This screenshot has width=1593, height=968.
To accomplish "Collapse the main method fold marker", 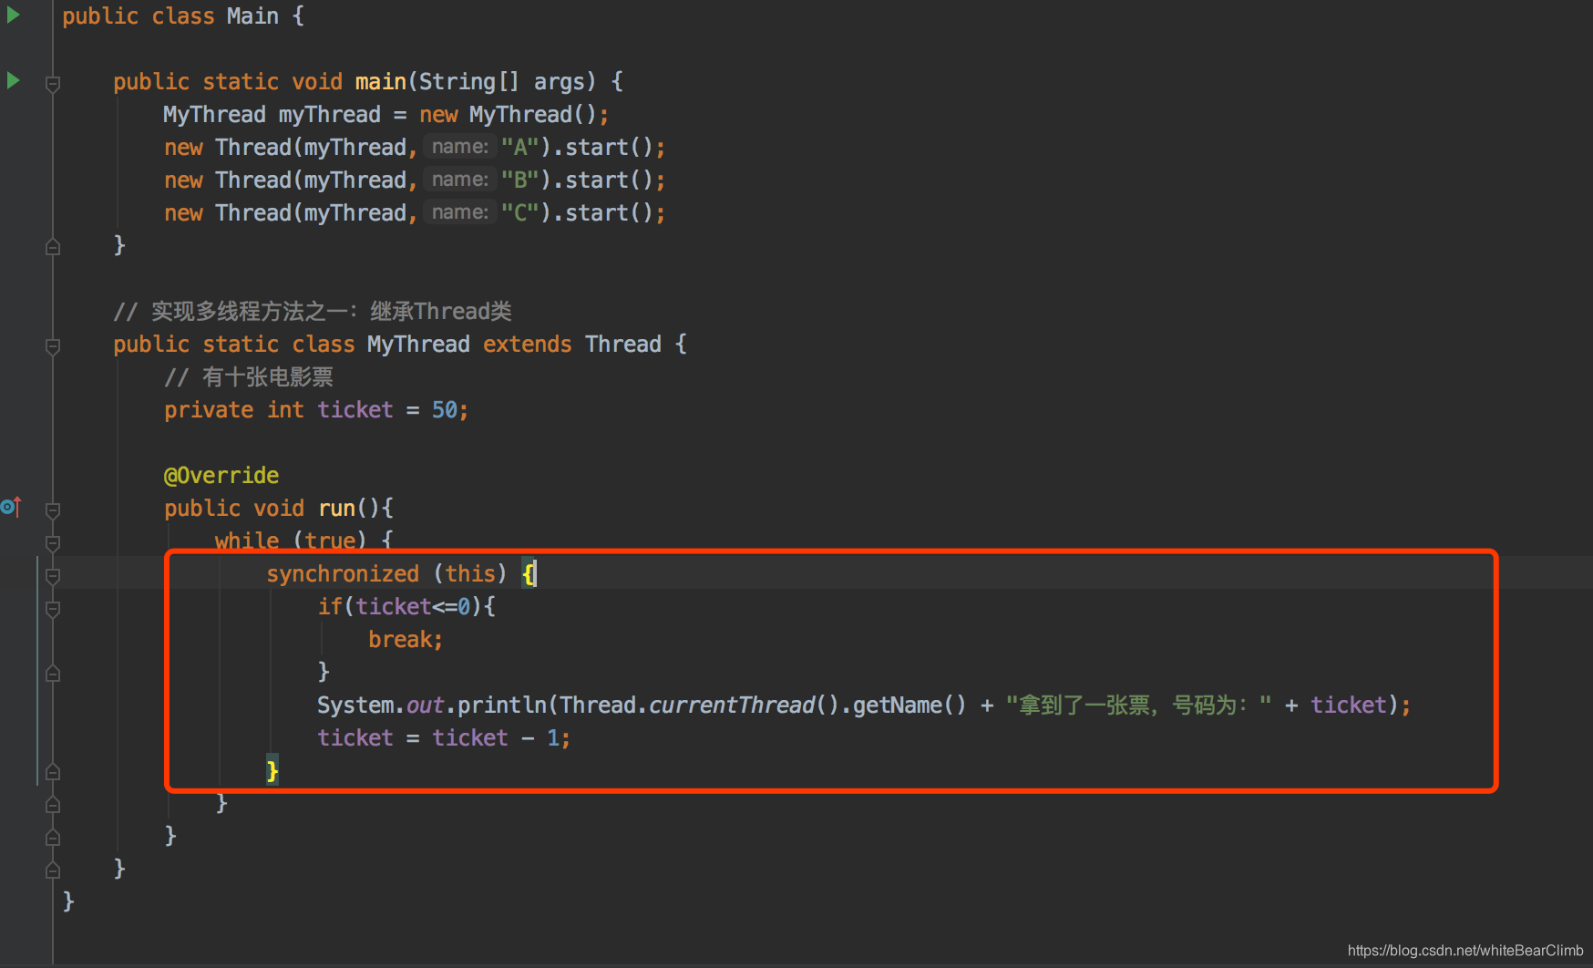I will (53, 84).
